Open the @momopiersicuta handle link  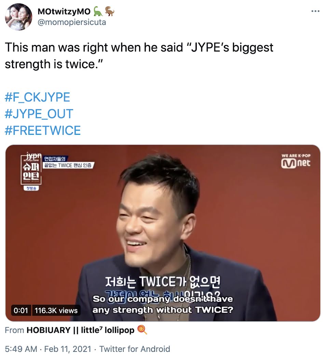pos(71,23)
